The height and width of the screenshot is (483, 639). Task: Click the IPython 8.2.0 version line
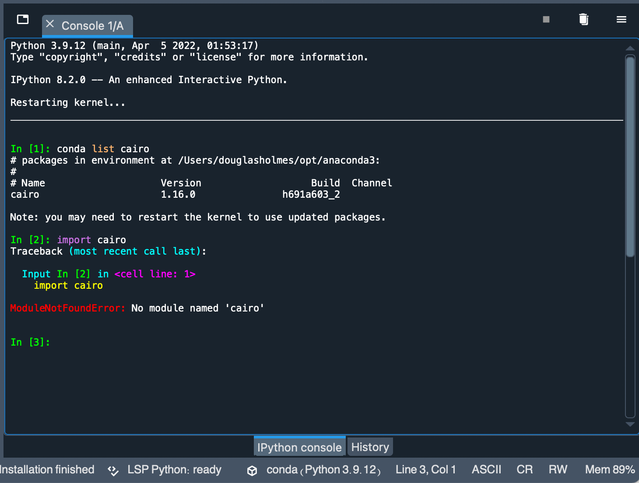coord(149,80)
